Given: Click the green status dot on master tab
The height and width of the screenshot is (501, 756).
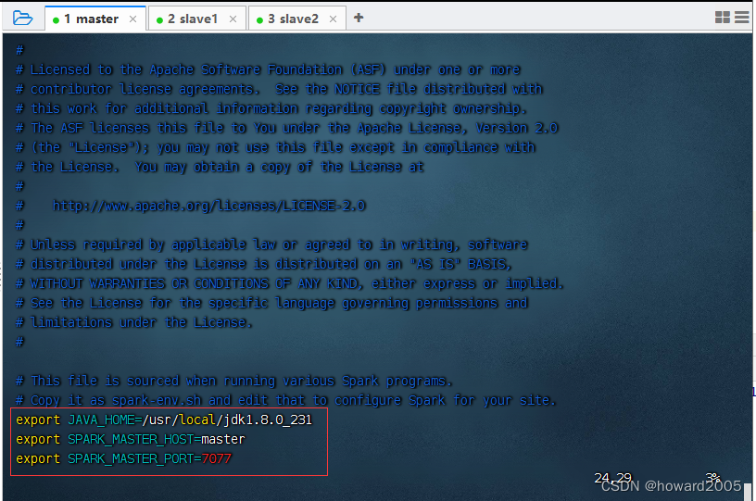Looking at the screenshot, I should click(x=56, y=19).
